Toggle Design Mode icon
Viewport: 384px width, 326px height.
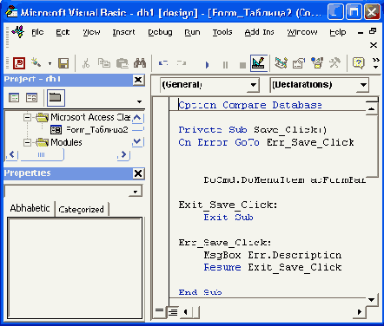click(x=258, y=63)
